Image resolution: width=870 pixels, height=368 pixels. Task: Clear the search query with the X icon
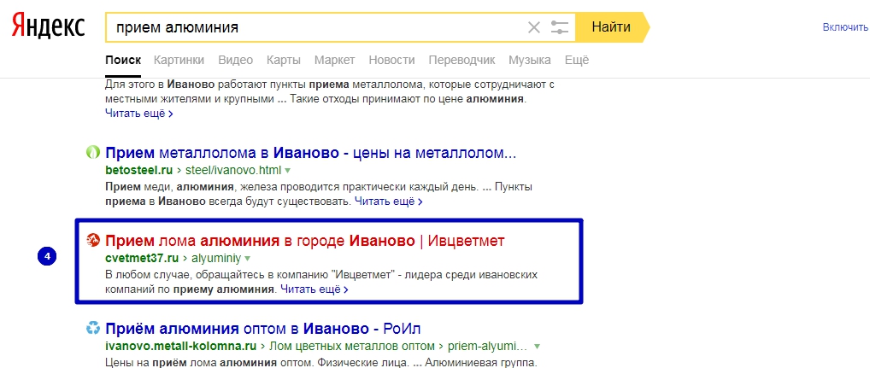(x=534, y=27)
